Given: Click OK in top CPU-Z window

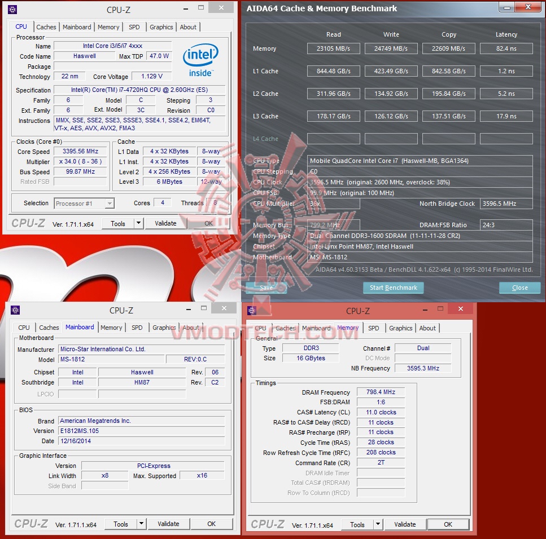Looking at the screenshot, I should click(x=208, y=223).
